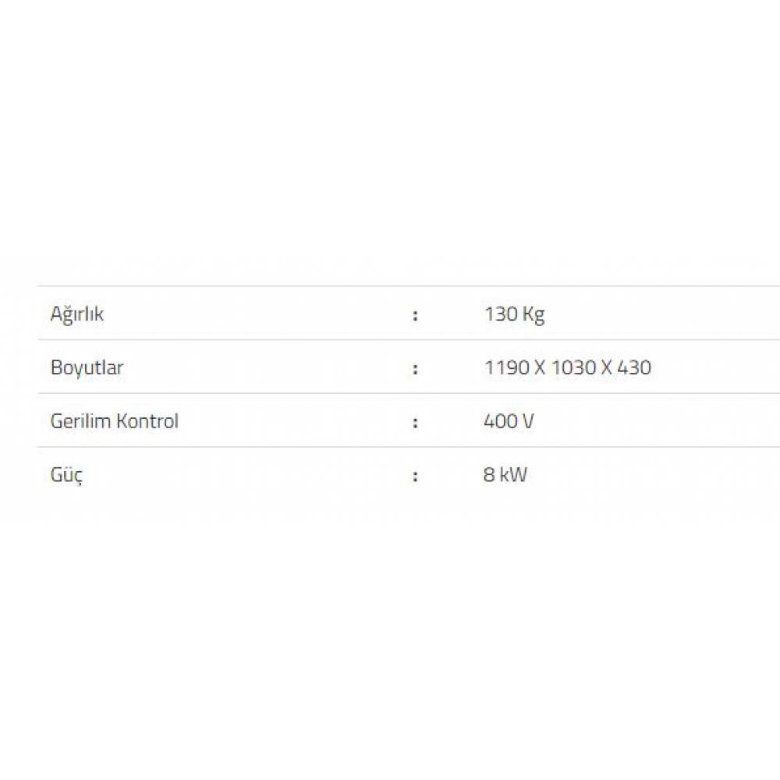Viewport: 780px width, 780px height.
Task: Click the Boyutlar label
Action: pos(87,368)
